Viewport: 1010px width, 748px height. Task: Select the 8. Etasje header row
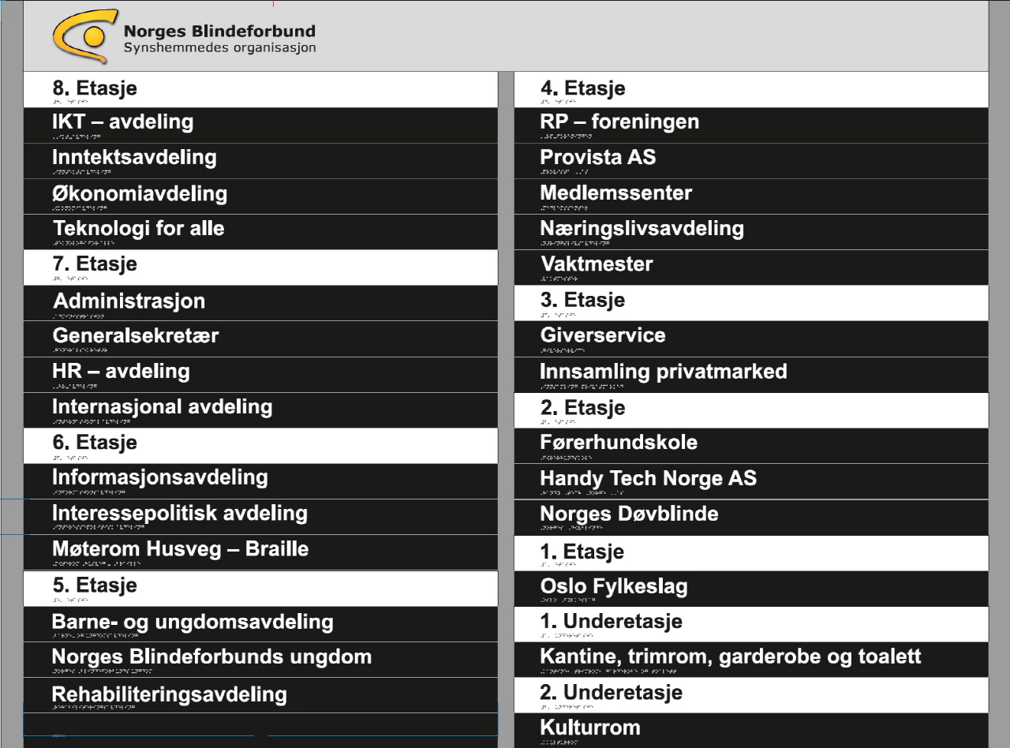[x=260, y=90]
